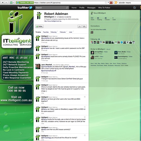Click 'About @ittelligent' panel icon
This screenshot has width=141, height=141.
pyautogui.click(x=92, y=13)
